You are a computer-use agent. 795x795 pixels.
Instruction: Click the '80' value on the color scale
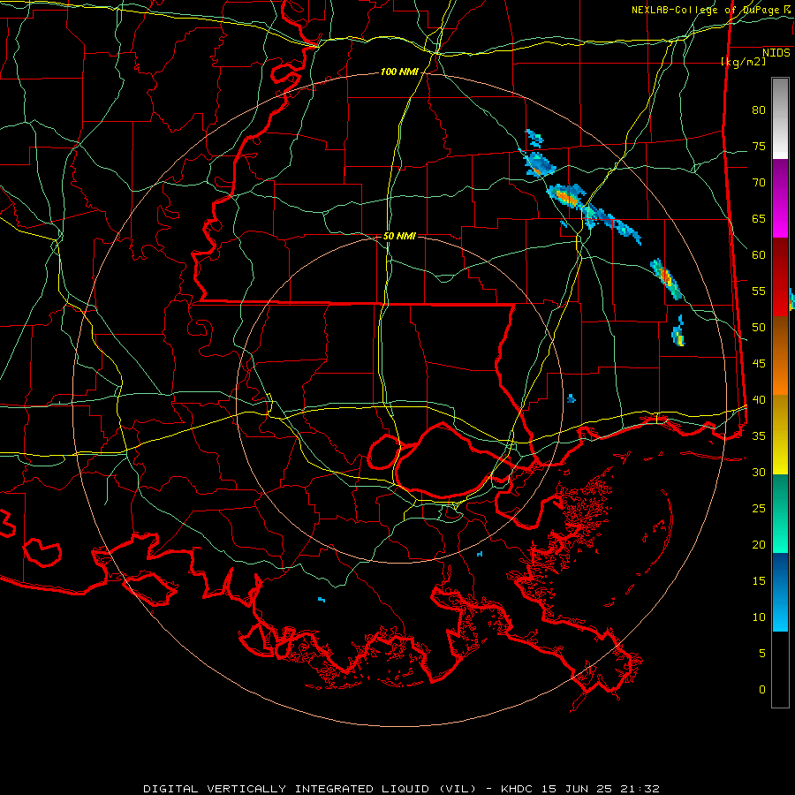(x=759, y=110)
